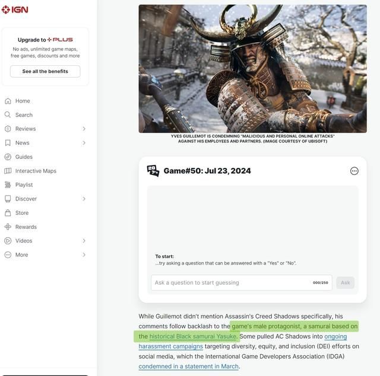Screen dimensions: 380x376
Task: Click the Search magnifier icon
Action: (8, 115)
